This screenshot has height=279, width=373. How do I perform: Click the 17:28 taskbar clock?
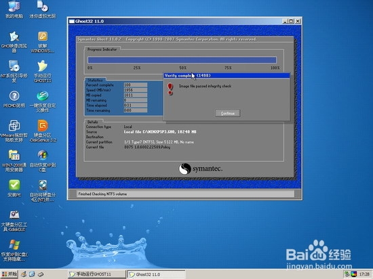tap(364, 274)
